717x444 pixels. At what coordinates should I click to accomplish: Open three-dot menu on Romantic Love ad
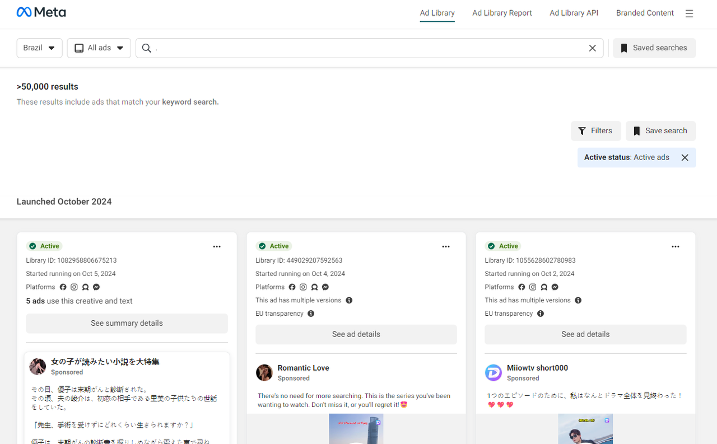[x=446, y=246]
